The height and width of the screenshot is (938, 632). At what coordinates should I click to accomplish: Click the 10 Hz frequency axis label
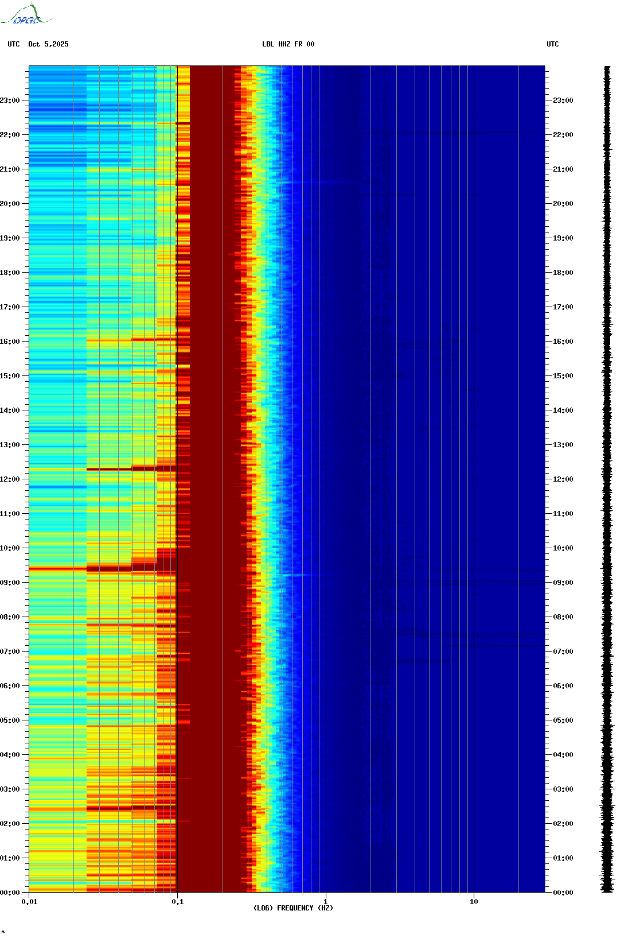pyautogui.click(x=474, y=902)
